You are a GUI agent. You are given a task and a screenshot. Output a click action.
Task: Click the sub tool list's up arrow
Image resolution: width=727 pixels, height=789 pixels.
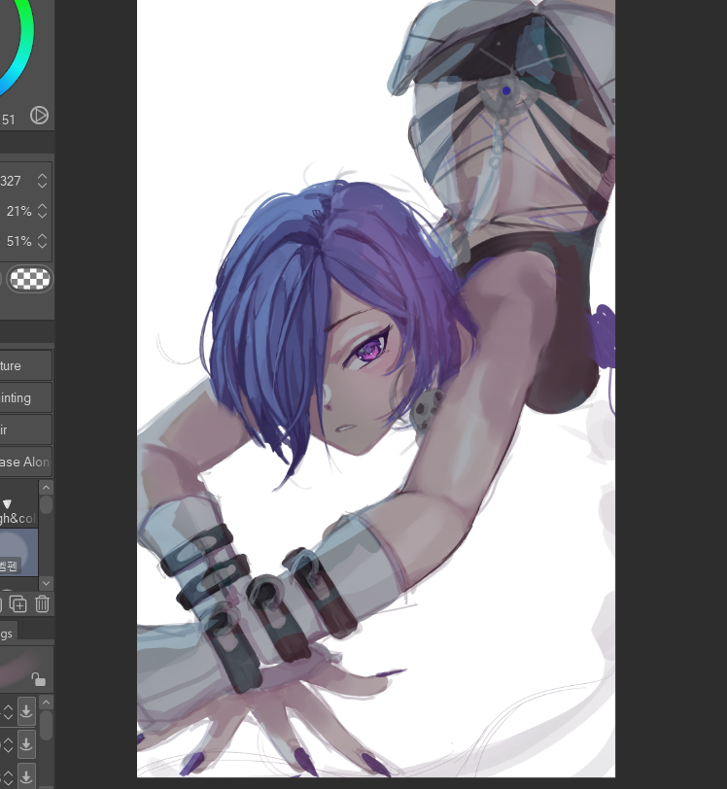coord(46,487)
